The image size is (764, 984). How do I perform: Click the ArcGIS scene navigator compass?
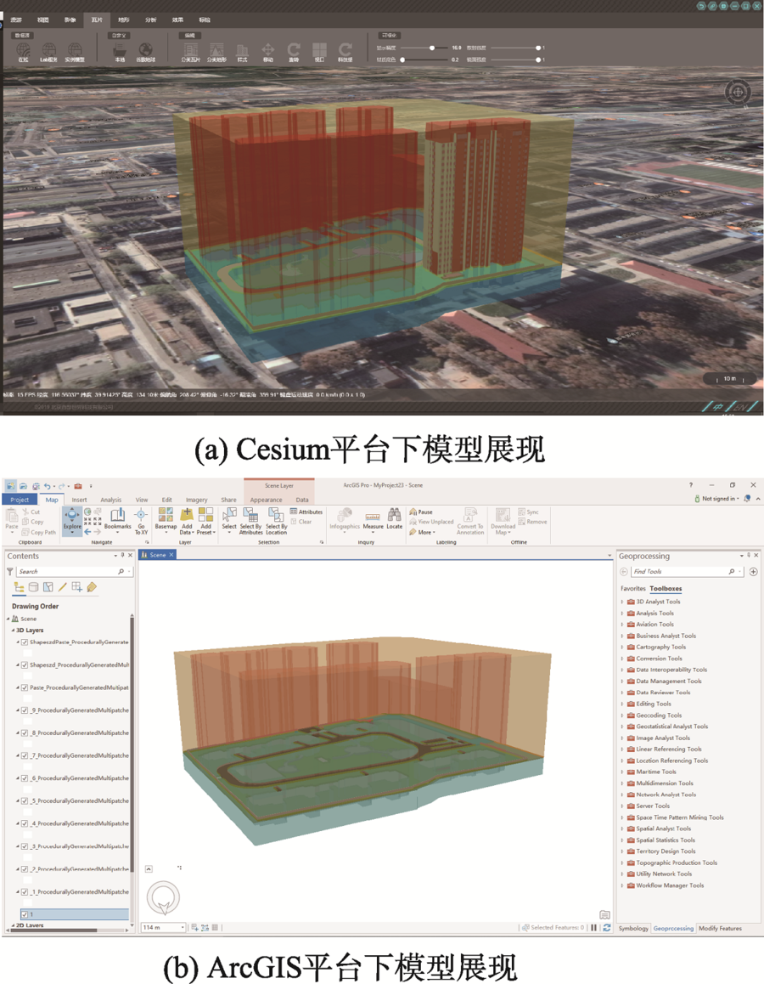[163, 897]
